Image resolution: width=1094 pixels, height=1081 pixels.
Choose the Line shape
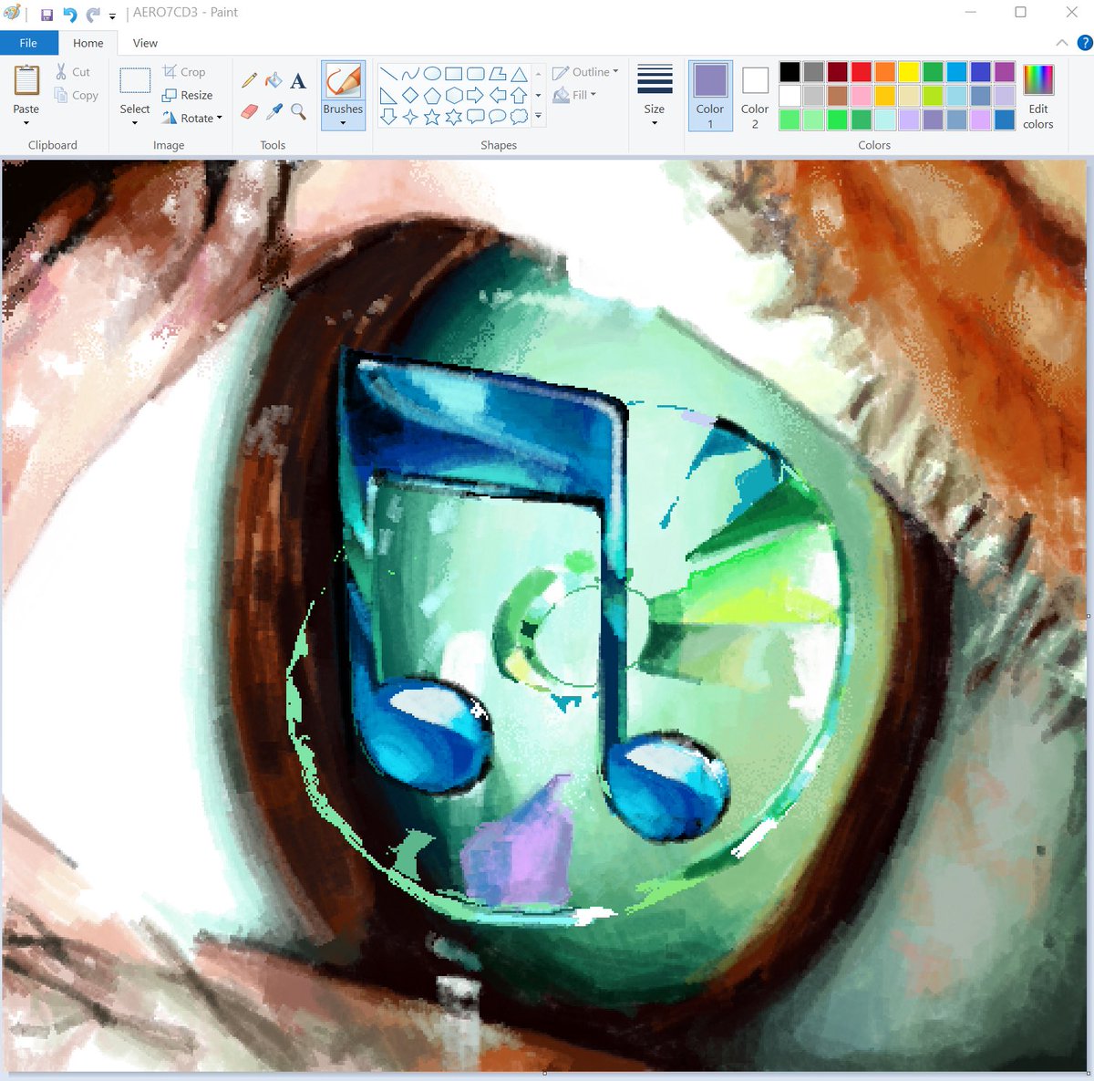pyautogui.click(x=388, y=74)
